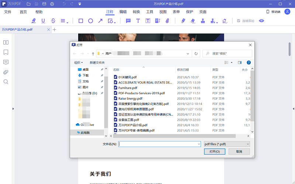Viewport: 295px width, 184px height.
Task: Click the user account avatar
Action: click(x=287, y=12)
